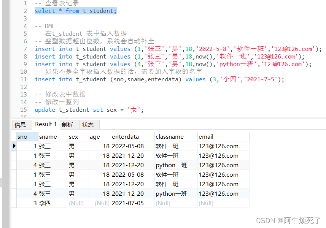Click the (Null) age cell of 李四
The height and width of the screenshot is (228, 326).
point(100,203)
